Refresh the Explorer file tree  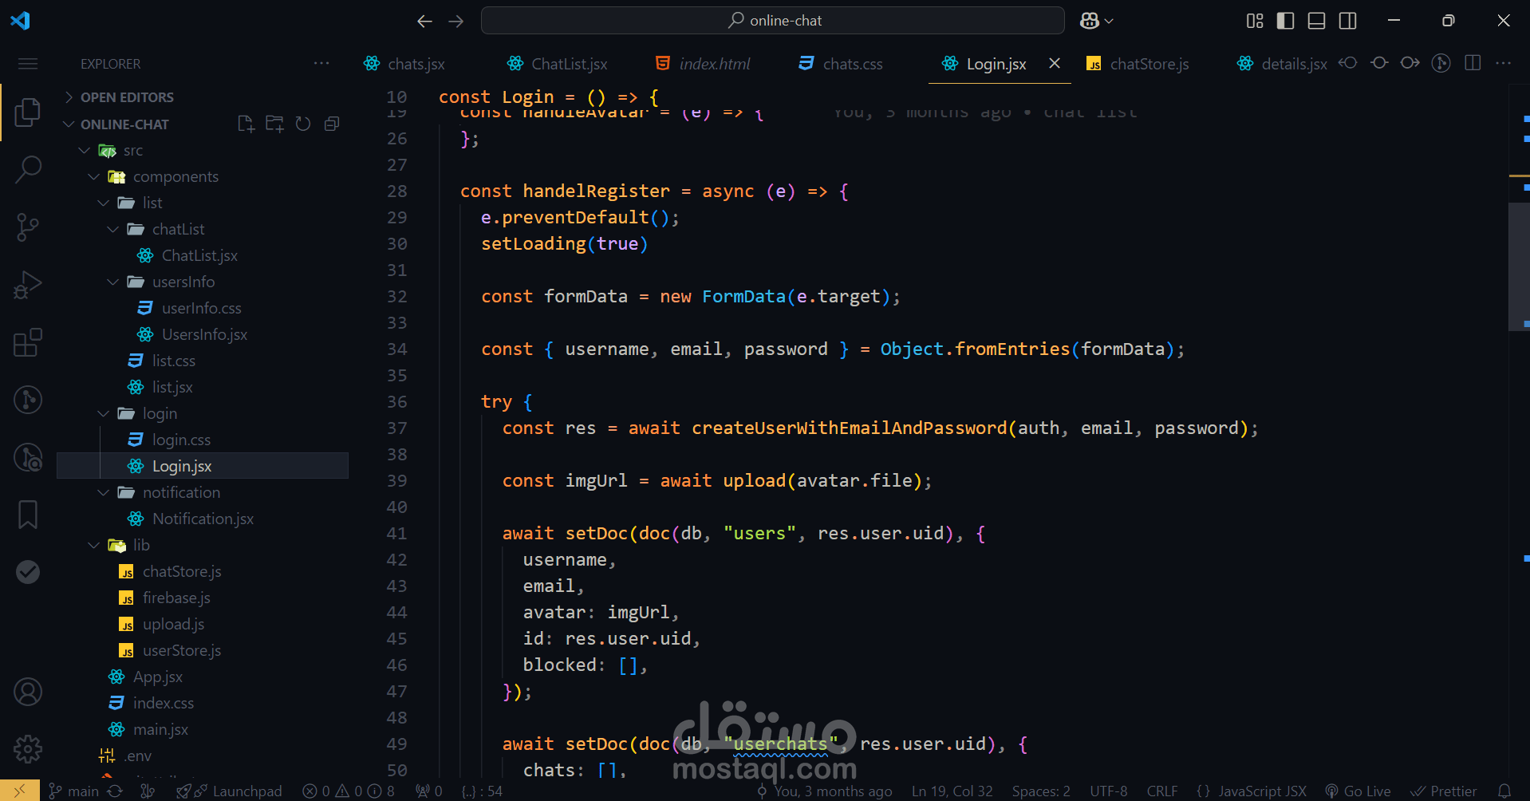click(303, 124)
